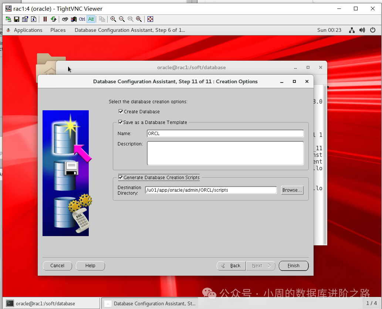382x309 pixels.
Task: Send Ctrl+Alt+Del toolbar icon
Action: [65, 19]
